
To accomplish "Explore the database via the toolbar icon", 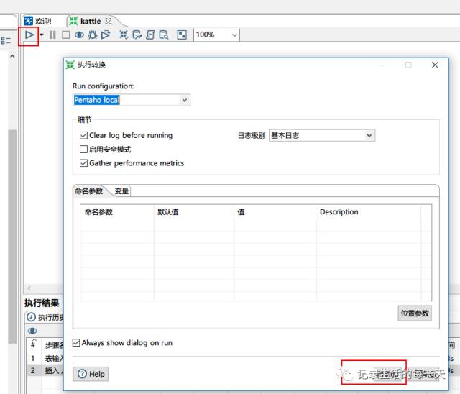I will pos(164,35).
